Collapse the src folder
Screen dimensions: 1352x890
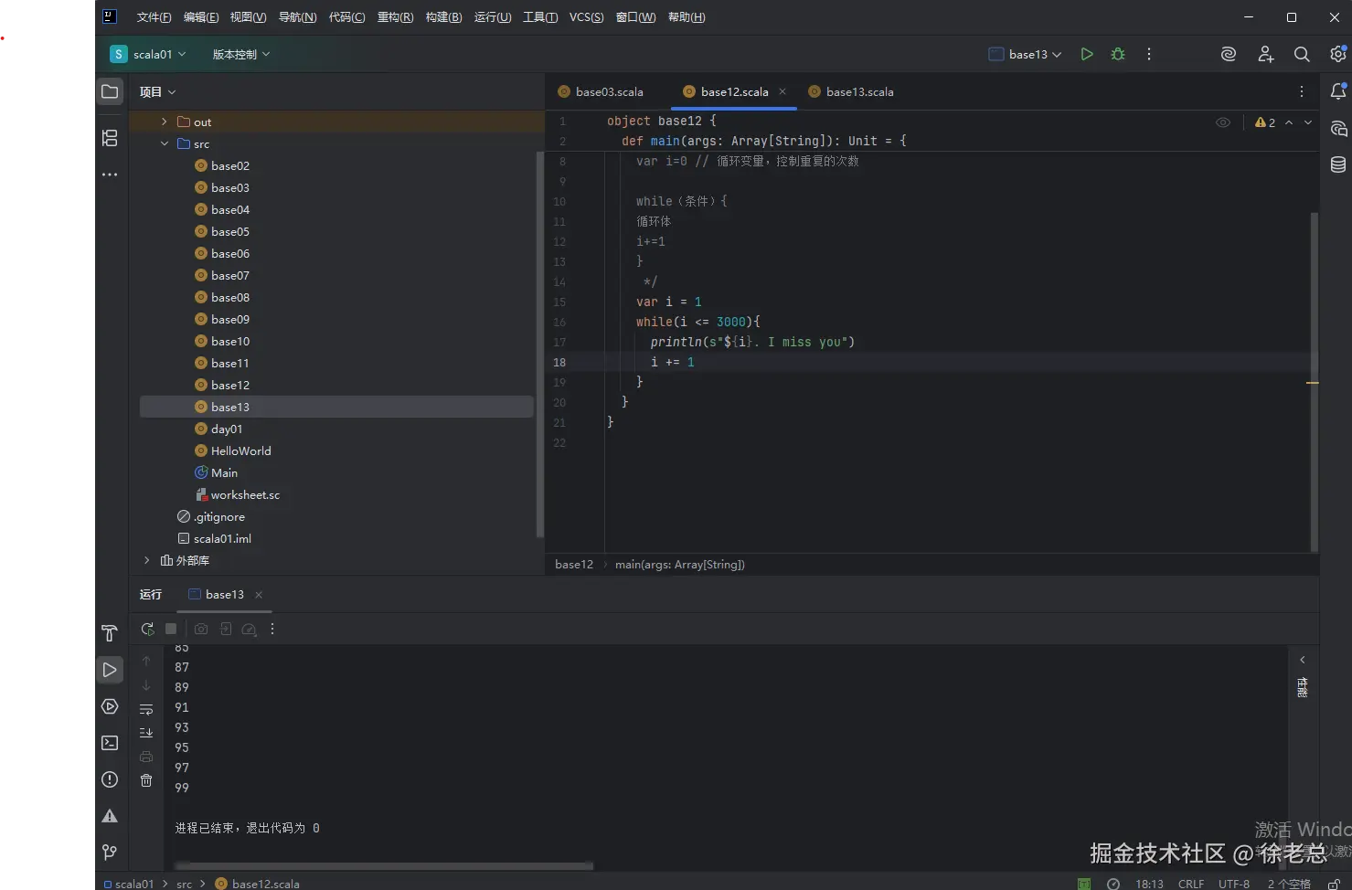point(165,143)
